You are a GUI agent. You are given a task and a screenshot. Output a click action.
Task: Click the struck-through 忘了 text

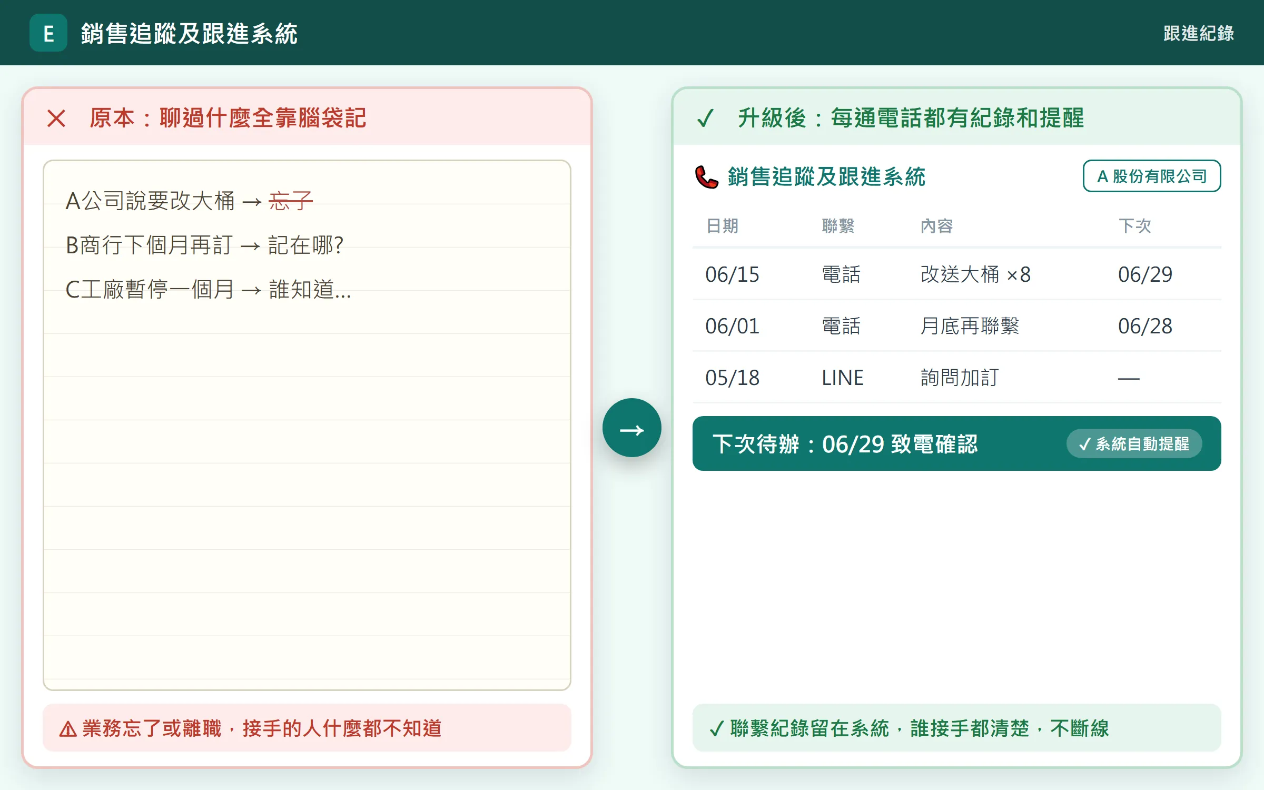[291, 201]
